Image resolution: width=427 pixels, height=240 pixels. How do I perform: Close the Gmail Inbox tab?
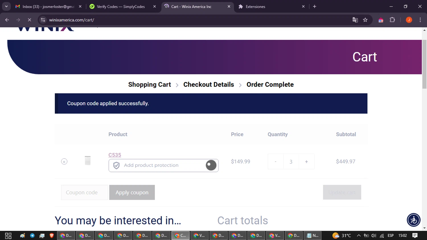click(x=80, y=7)
